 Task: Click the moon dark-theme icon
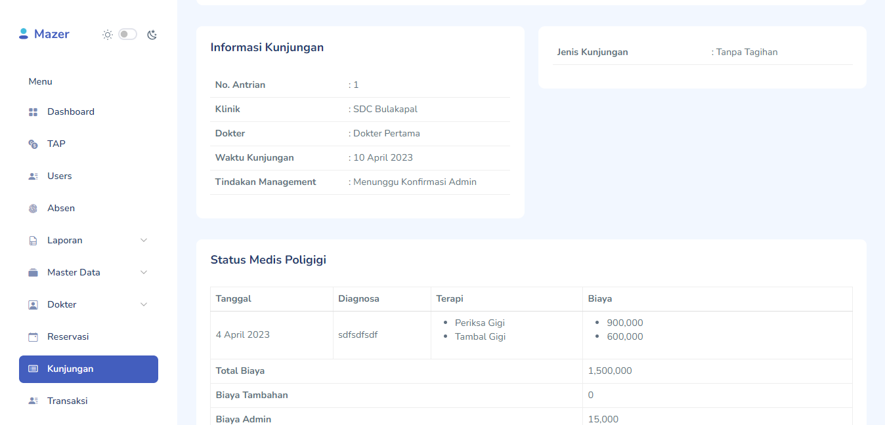pos(152,35)
